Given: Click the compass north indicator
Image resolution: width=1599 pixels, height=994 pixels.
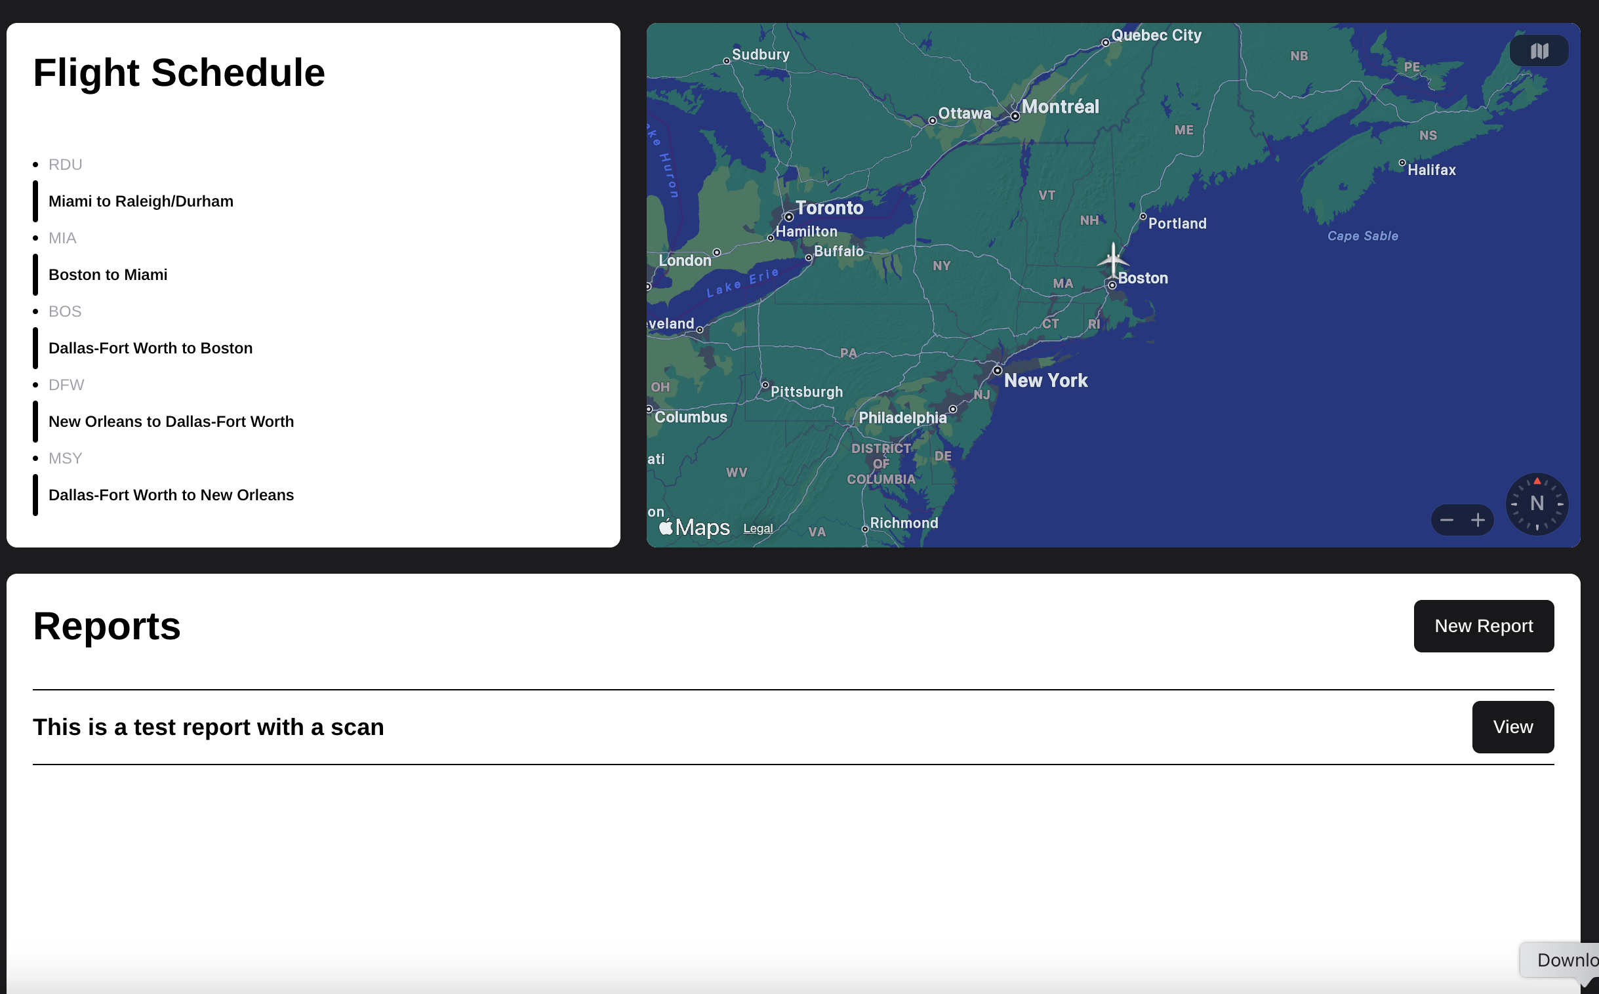Looking at the screenshot, I should coord(1537,504).
